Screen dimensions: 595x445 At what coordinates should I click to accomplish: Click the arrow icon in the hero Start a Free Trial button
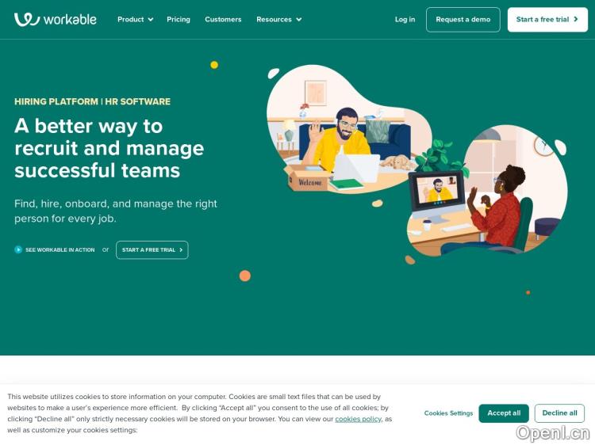[181, 250]
